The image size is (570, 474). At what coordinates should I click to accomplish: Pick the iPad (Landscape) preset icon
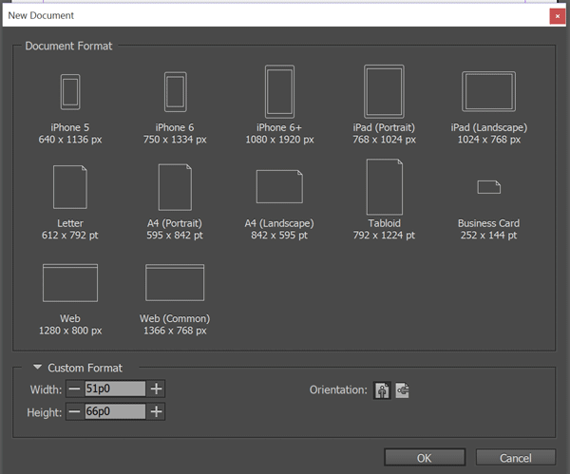click(488, 91)
